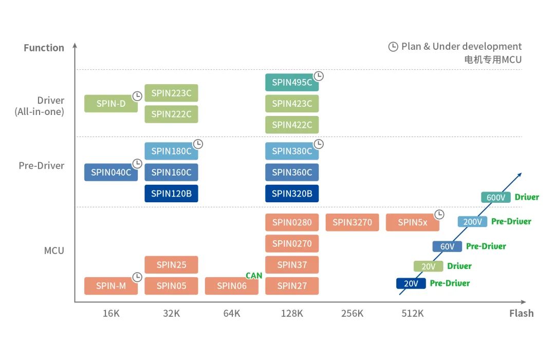Image resolution: width=555 pixels, height=347 pixels.
Task: Click the 600V Driver legend swatch
Action: [496, 198]
